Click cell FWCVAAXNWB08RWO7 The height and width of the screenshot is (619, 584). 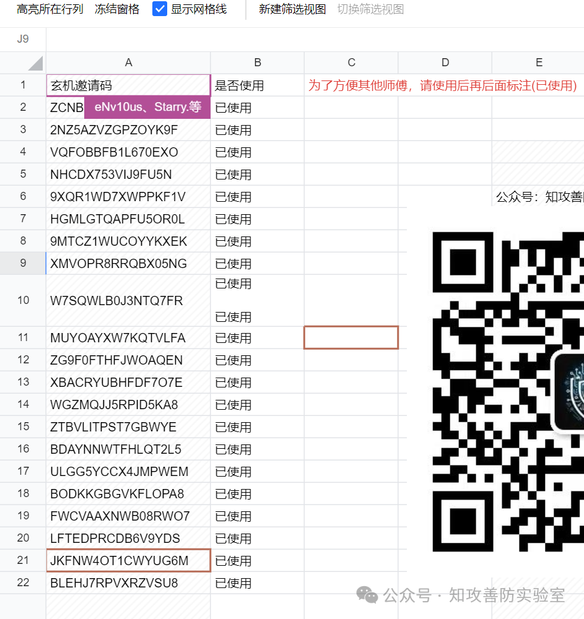click(128, 516)
